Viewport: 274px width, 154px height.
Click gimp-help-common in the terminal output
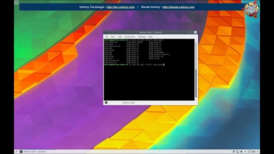click(x=135, y=42)
